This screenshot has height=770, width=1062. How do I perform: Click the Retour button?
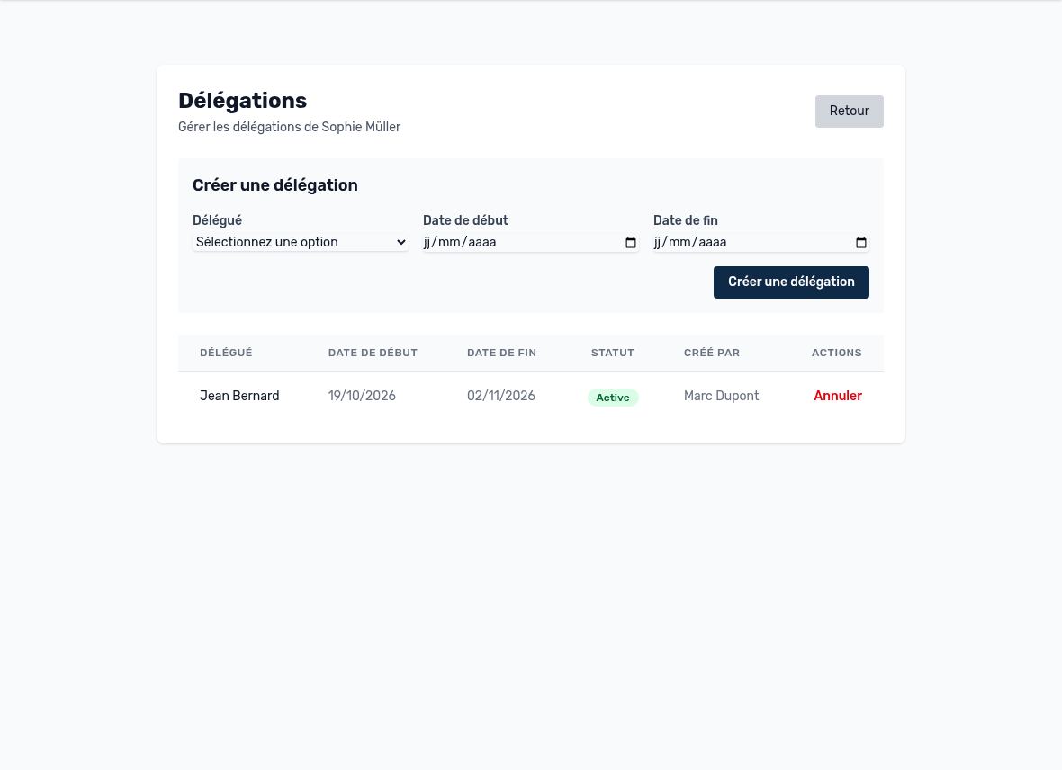(849, 111)
